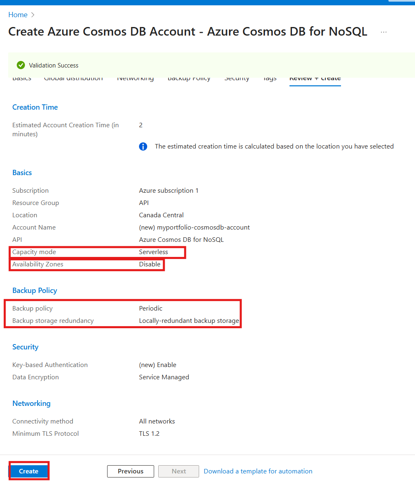
Task: Click the Validation Success checkmark icon
Action: 20,65
